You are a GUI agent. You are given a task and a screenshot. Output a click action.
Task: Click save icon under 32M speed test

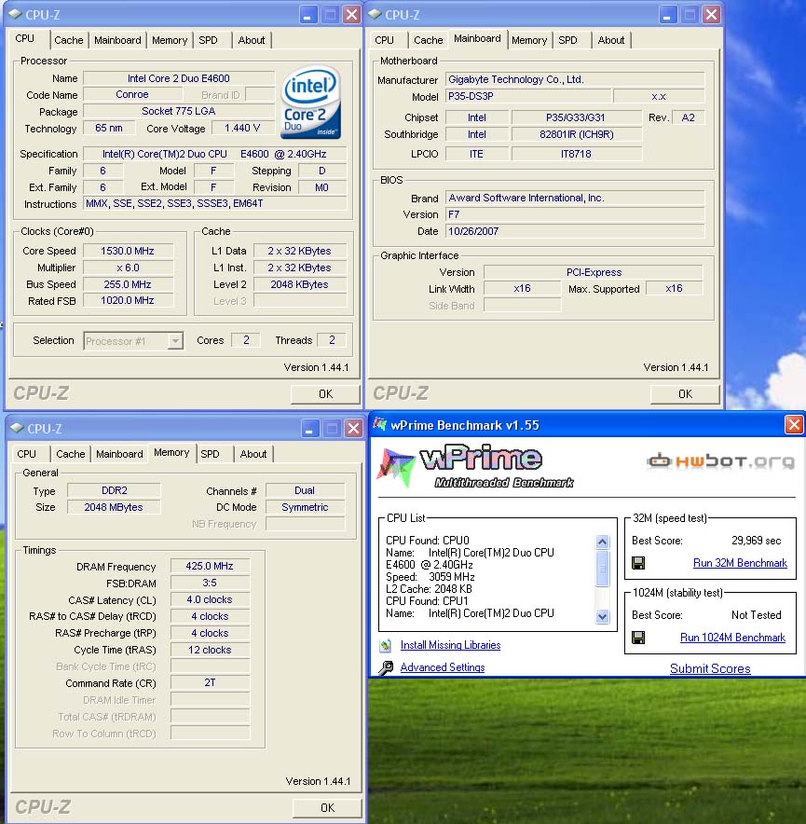click(638, 563)
